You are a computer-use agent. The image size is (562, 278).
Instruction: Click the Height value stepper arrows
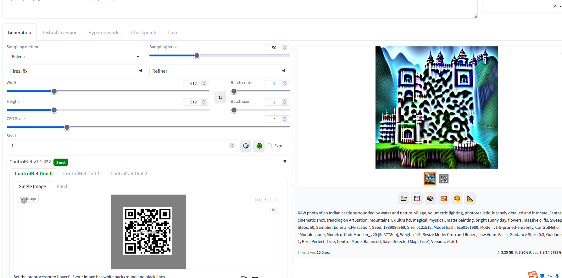(204, 102)
